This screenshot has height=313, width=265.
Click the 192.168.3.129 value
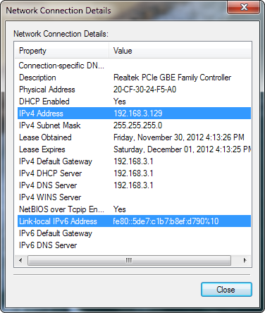pyautogui.click(x=138, y=113)
